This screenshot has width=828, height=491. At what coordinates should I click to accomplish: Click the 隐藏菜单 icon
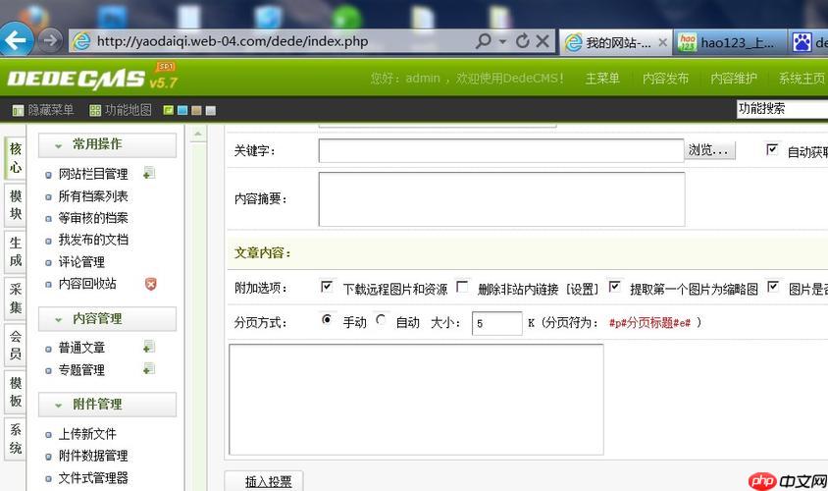(x=18, y=110)
